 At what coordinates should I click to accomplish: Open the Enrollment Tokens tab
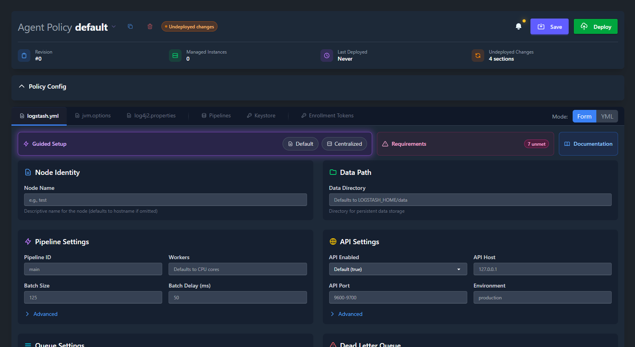pos(328,115)
